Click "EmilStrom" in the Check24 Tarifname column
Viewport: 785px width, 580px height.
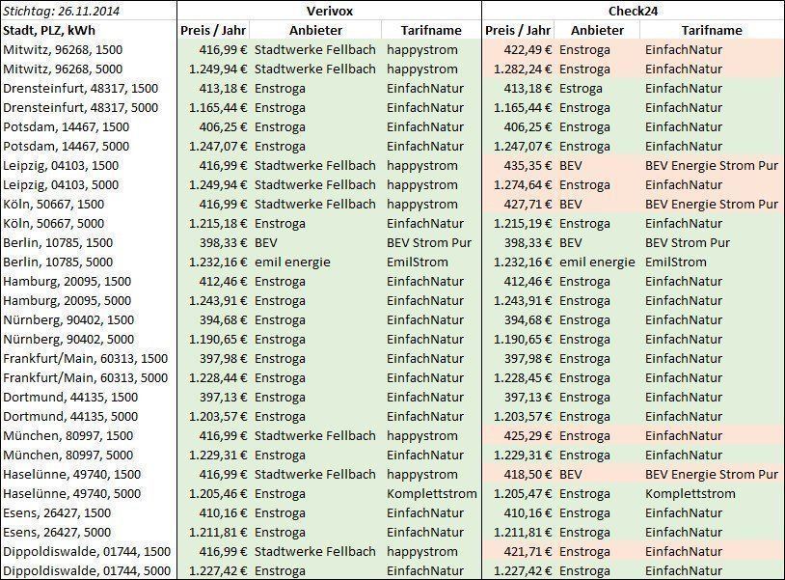click(676, 262)
